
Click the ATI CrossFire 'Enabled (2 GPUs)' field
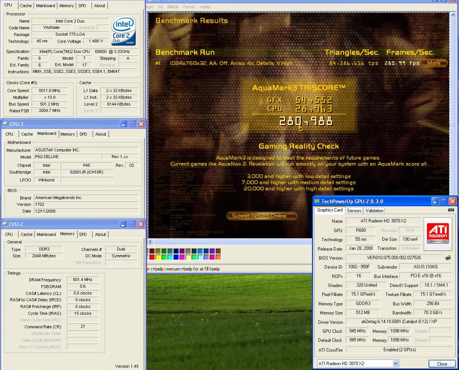pyautogui.click(x=399, y=349)
